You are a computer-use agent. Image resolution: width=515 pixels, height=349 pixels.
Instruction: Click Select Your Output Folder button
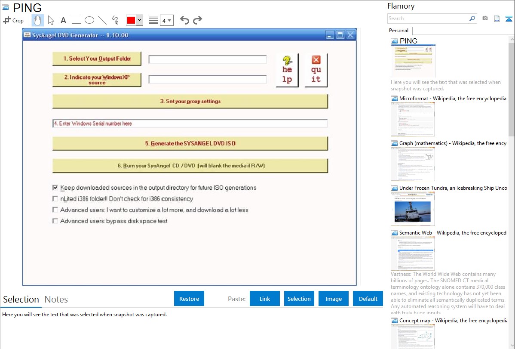pyautogui.click(x=97, y=59)
